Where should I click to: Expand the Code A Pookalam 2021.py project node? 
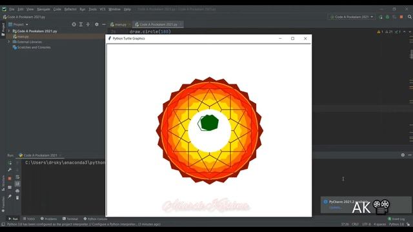8,31
